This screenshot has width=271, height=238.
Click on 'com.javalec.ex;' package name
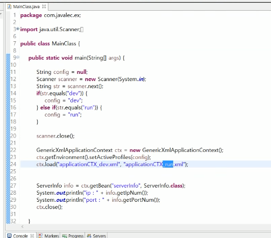(62, 15)
